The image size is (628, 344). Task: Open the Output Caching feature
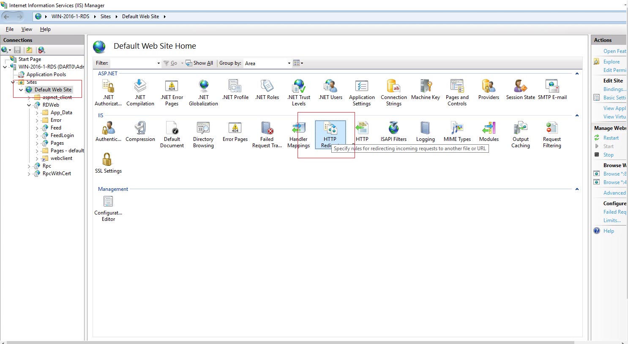click(521, 135)
